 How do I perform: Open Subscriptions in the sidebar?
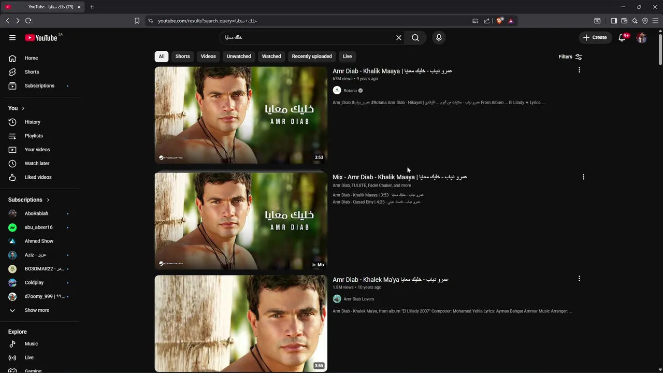tap(39, 85)
